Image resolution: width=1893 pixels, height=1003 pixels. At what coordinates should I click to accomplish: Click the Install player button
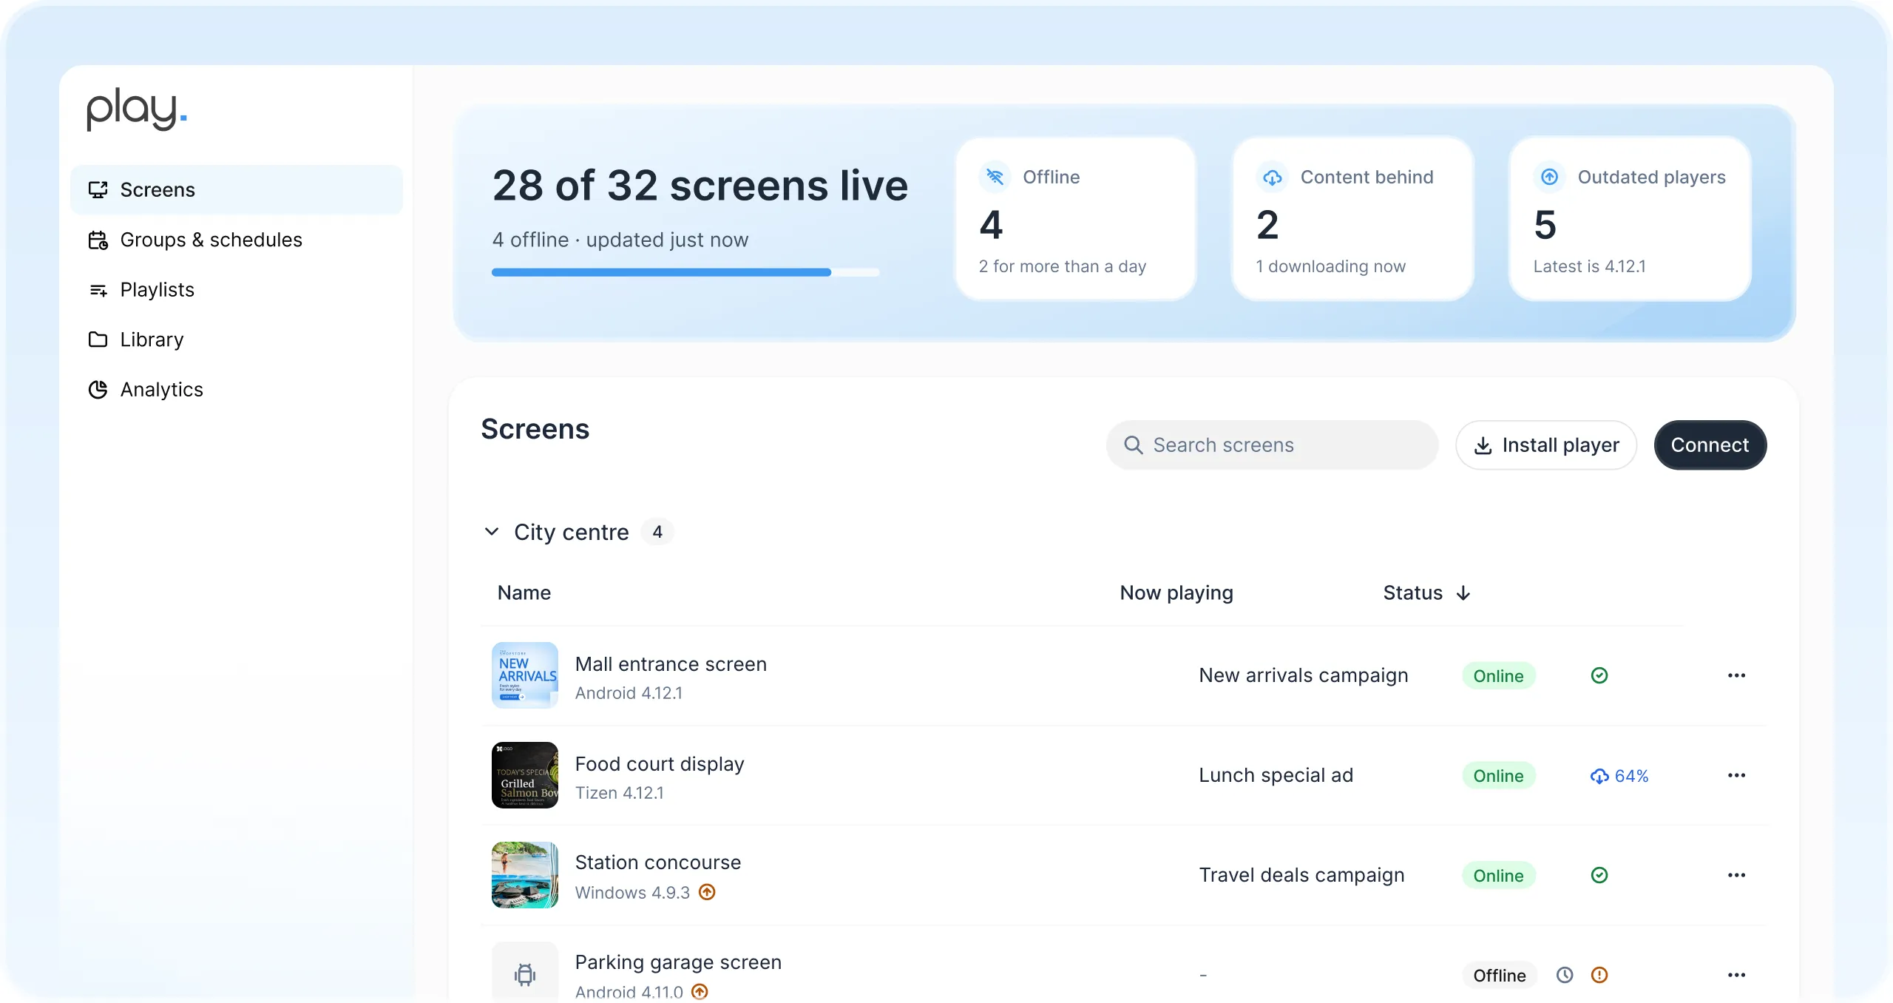coord(1545,445)
